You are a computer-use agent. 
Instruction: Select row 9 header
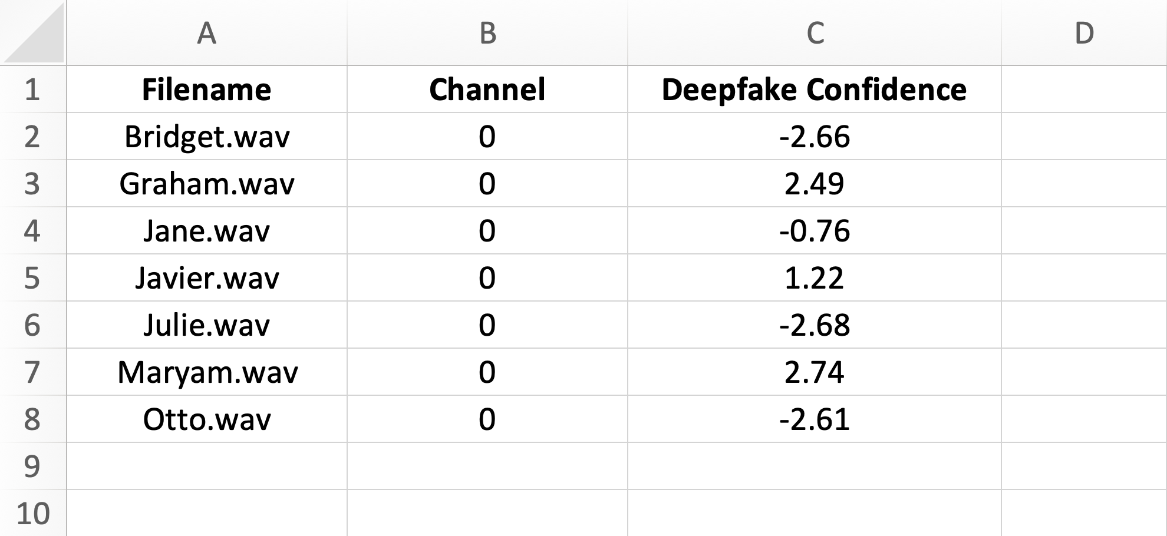coord(33,466)
